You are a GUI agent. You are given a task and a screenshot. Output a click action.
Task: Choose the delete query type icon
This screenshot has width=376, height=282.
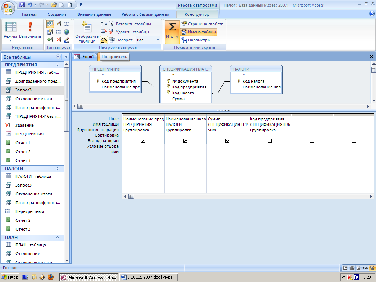[58, 40]
